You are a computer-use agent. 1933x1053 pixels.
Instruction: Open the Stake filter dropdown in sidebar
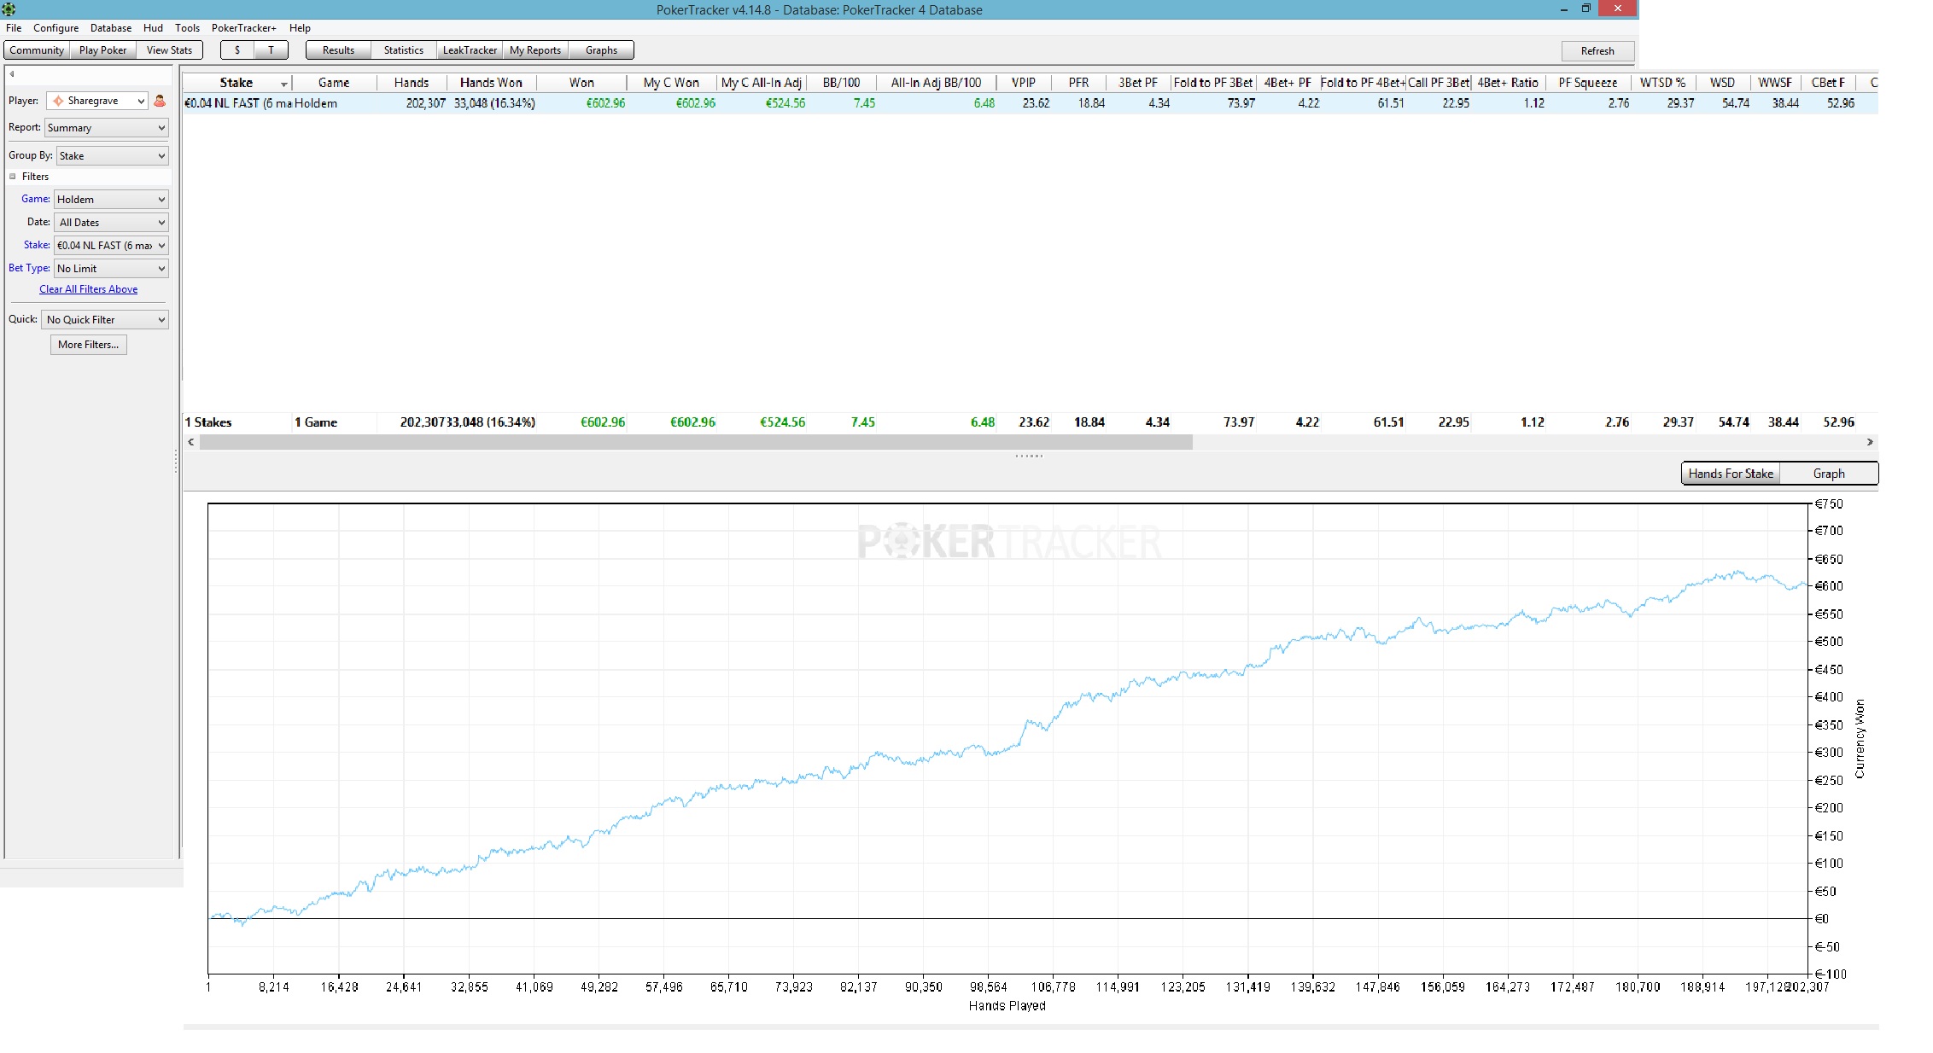(111, 246)
